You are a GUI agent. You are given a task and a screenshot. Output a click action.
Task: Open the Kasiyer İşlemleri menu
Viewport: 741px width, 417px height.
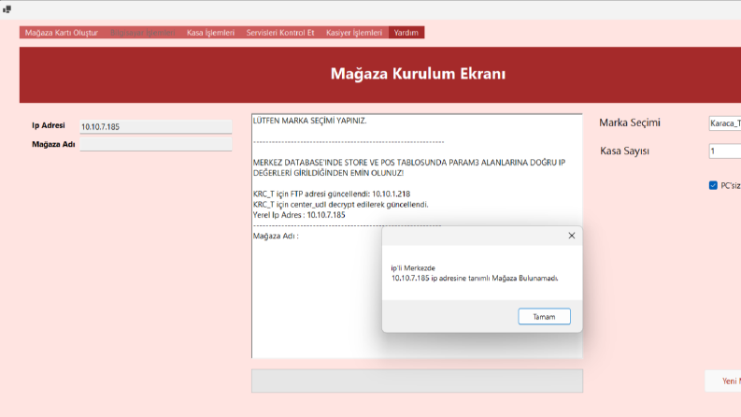coord(354,33)
